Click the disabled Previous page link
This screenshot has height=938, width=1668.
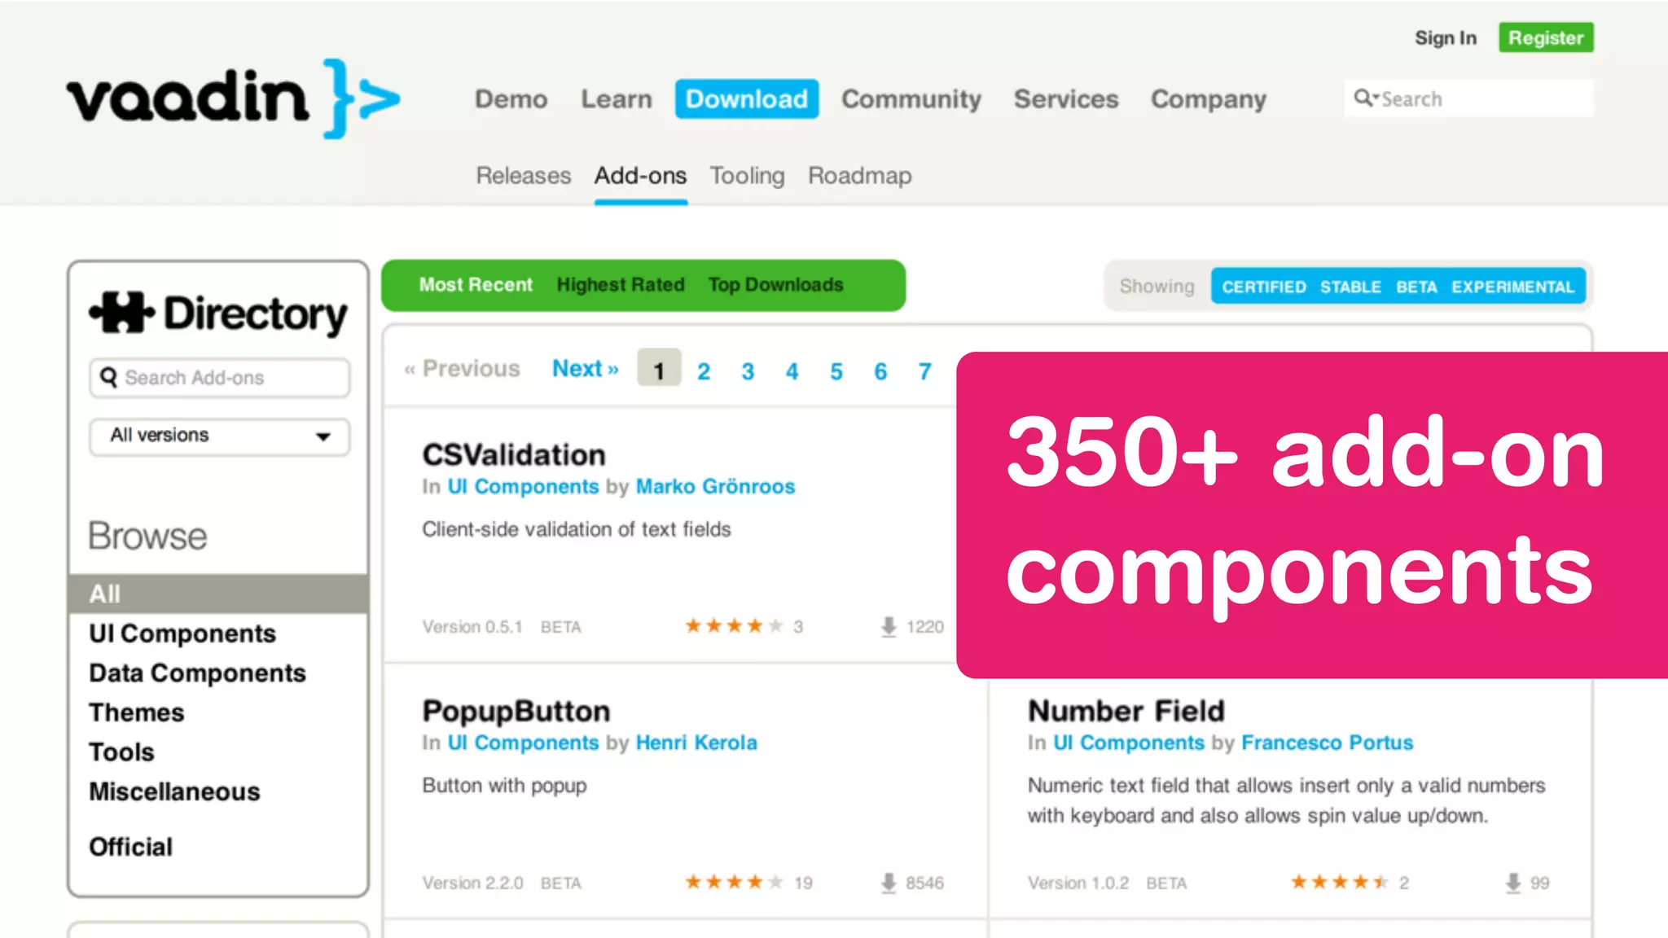tap(462, 368)
